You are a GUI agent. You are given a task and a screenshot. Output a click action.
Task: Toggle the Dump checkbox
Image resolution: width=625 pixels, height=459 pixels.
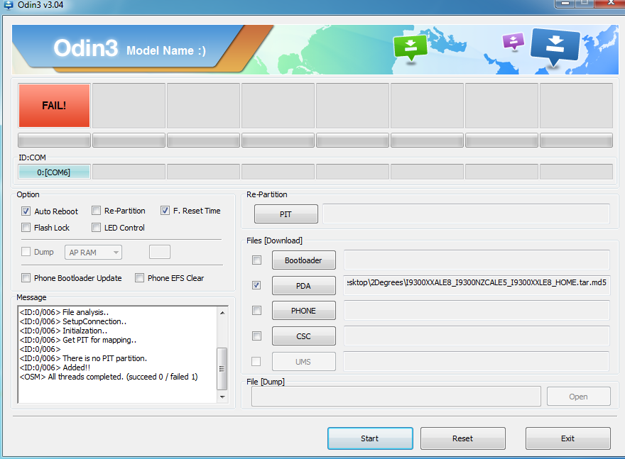pyautogui.click(x=26, y=252)
